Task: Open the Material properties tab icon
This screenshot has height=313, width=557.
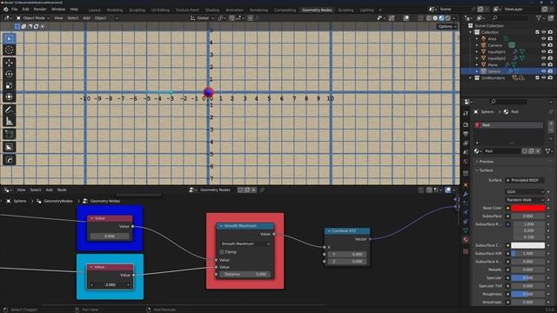Action: click(466, 240)
